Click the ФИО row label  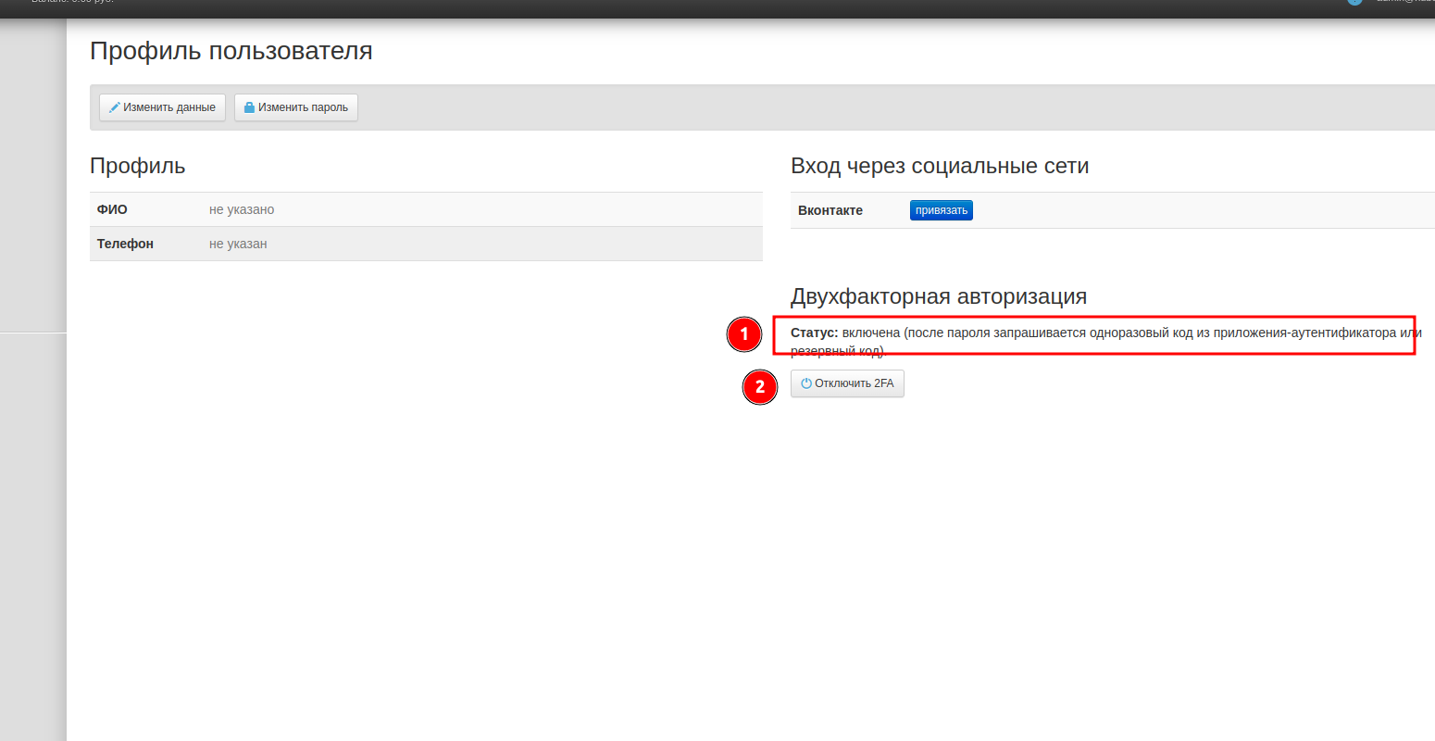(112, 209)
